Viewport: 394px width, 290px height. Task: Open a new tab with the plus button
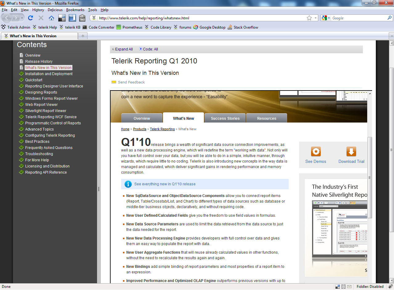83,36
